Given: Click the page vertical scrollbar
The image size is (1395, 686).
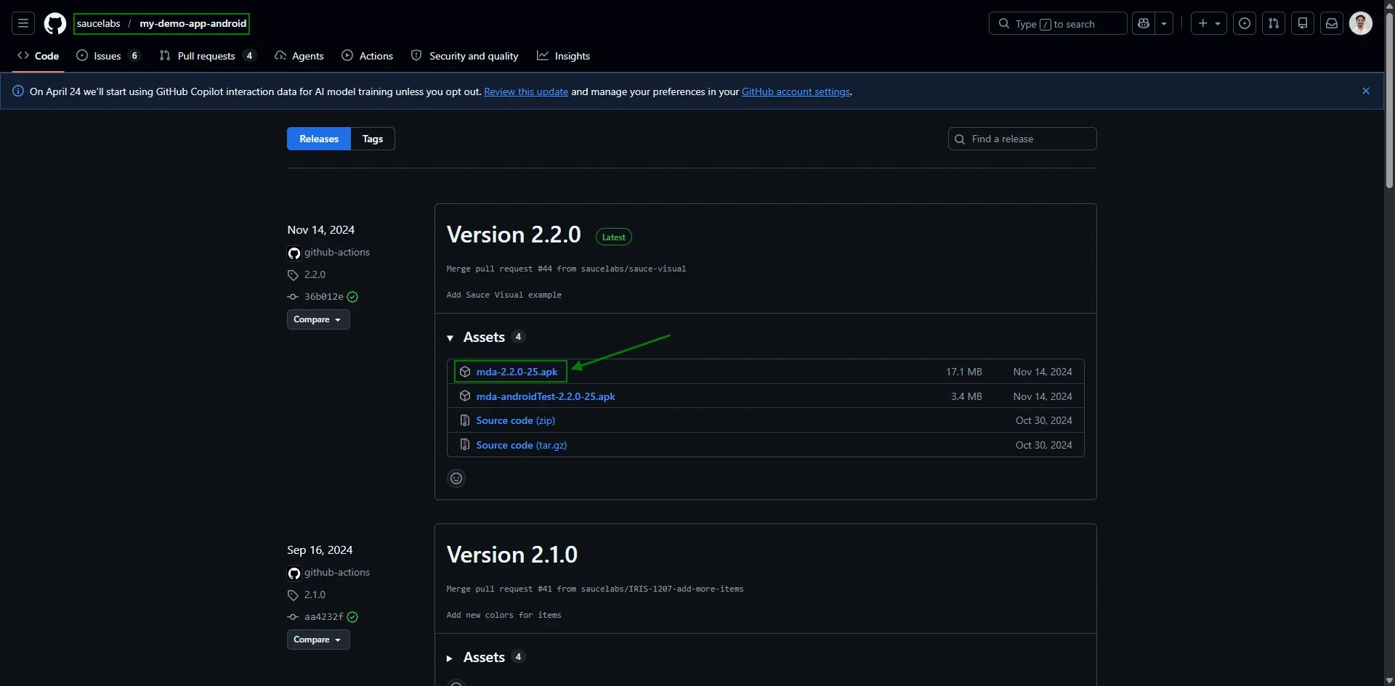Looking at the screenshot, I should pyautogui.click(x=1389, y=102).
